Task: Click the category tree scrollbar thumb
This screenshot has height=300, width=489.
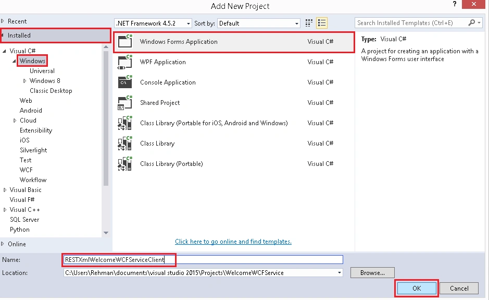Action: (106, 118)
